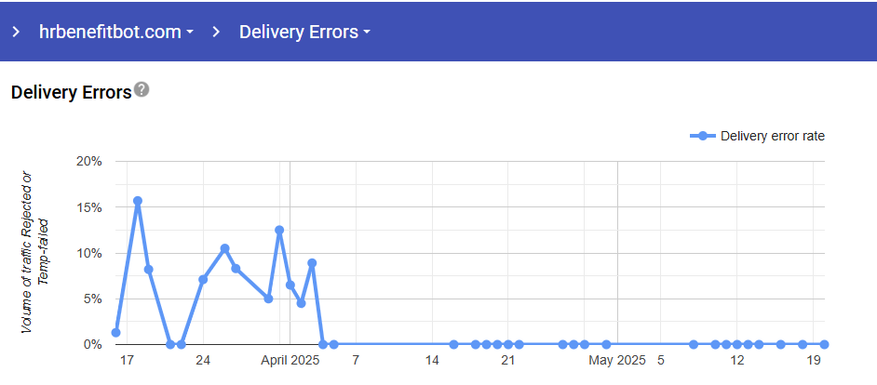Viewport: 877px width, 385px height.
Task: Click the first data point at chart's left edge
Action: coord(116,332)
